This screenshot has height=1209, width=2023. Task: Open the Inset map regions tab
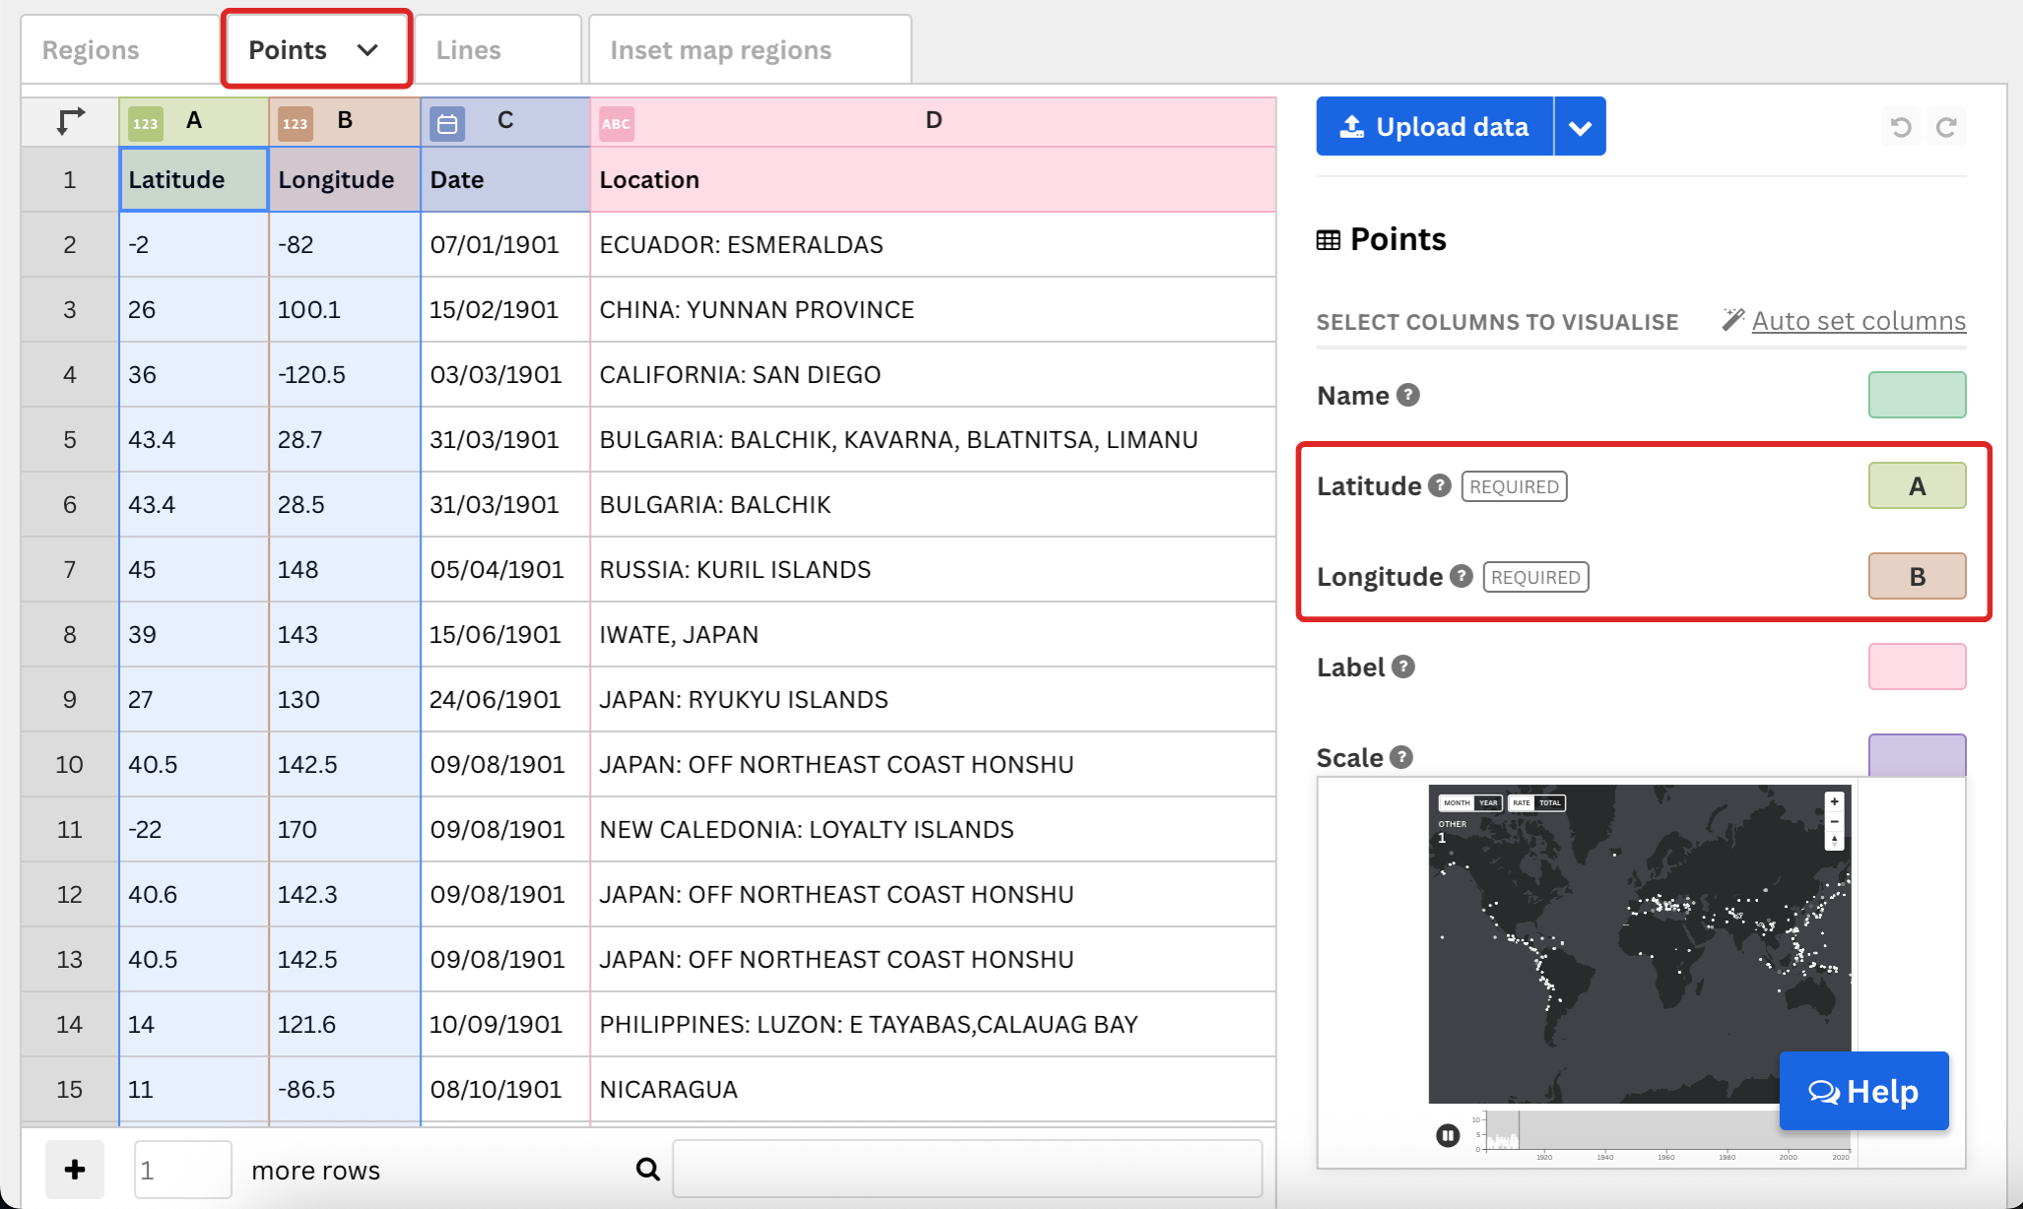(x=721, y=50)
